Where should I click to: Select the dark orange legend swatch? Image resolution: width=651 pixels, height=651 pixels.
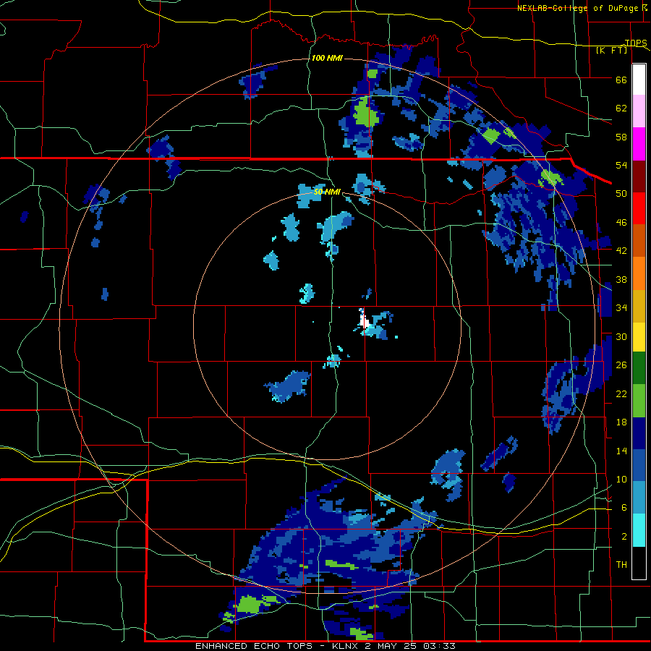tap(639, 241)
